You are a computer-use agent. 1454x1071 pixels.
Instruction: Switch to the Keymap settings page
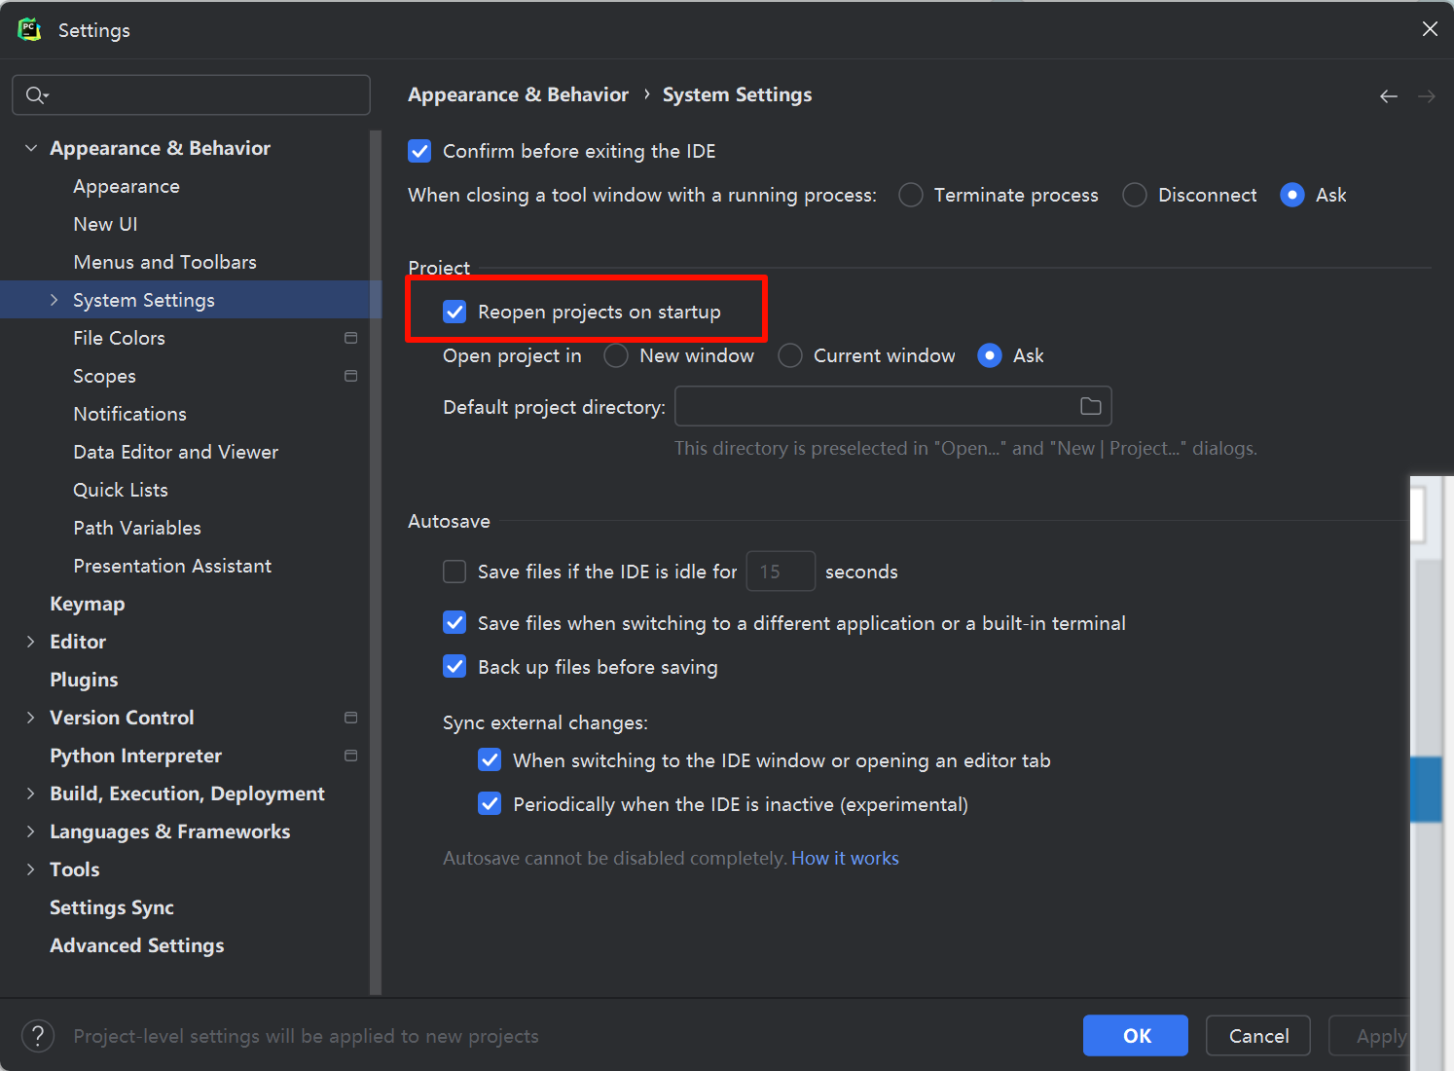pyautogui.click(x=87, y=603)
